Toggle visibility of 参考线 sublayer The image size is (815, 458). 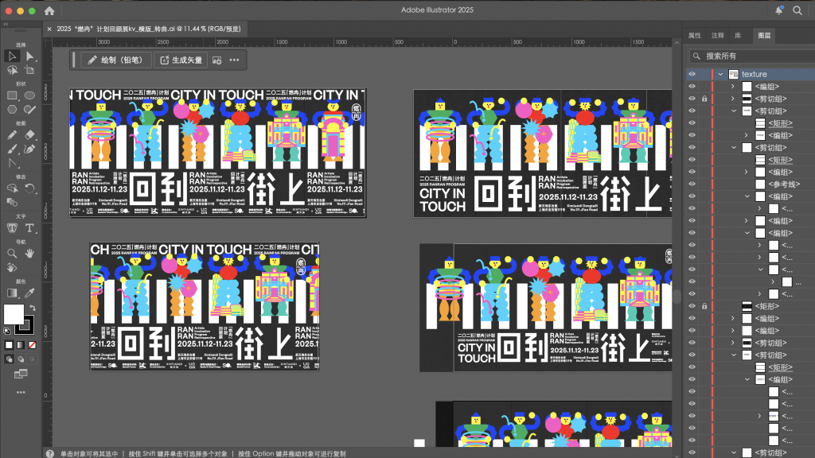tap(692, 184)
